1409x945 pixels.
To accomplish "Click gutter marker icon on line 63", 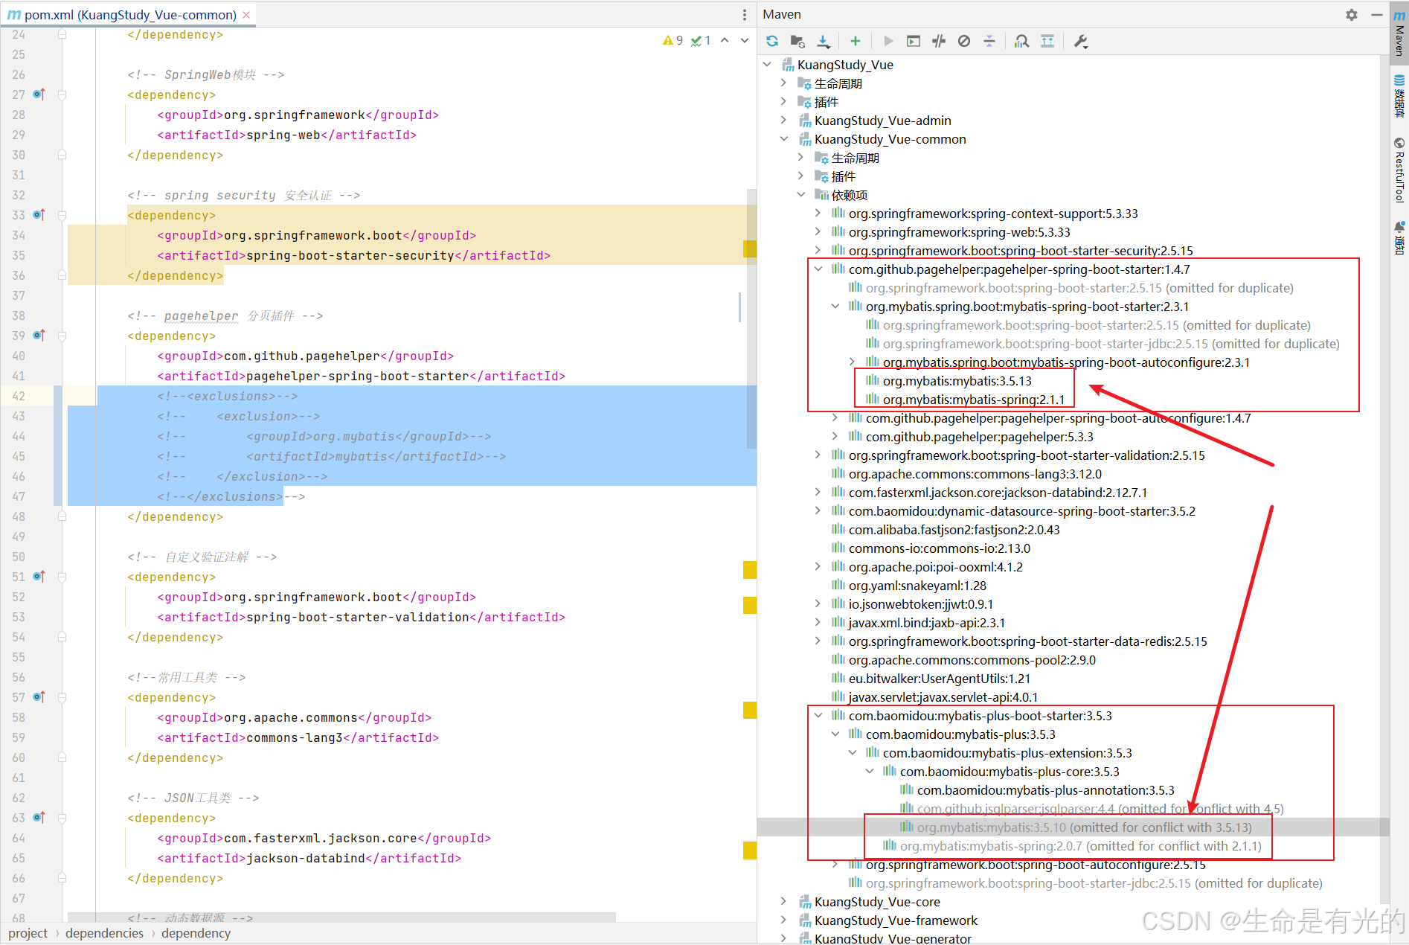I will pos(39,818).
